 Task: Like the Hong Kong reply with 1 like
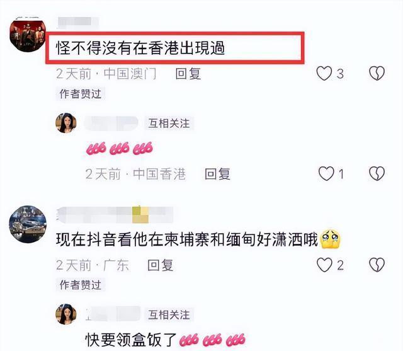(326, 173)
